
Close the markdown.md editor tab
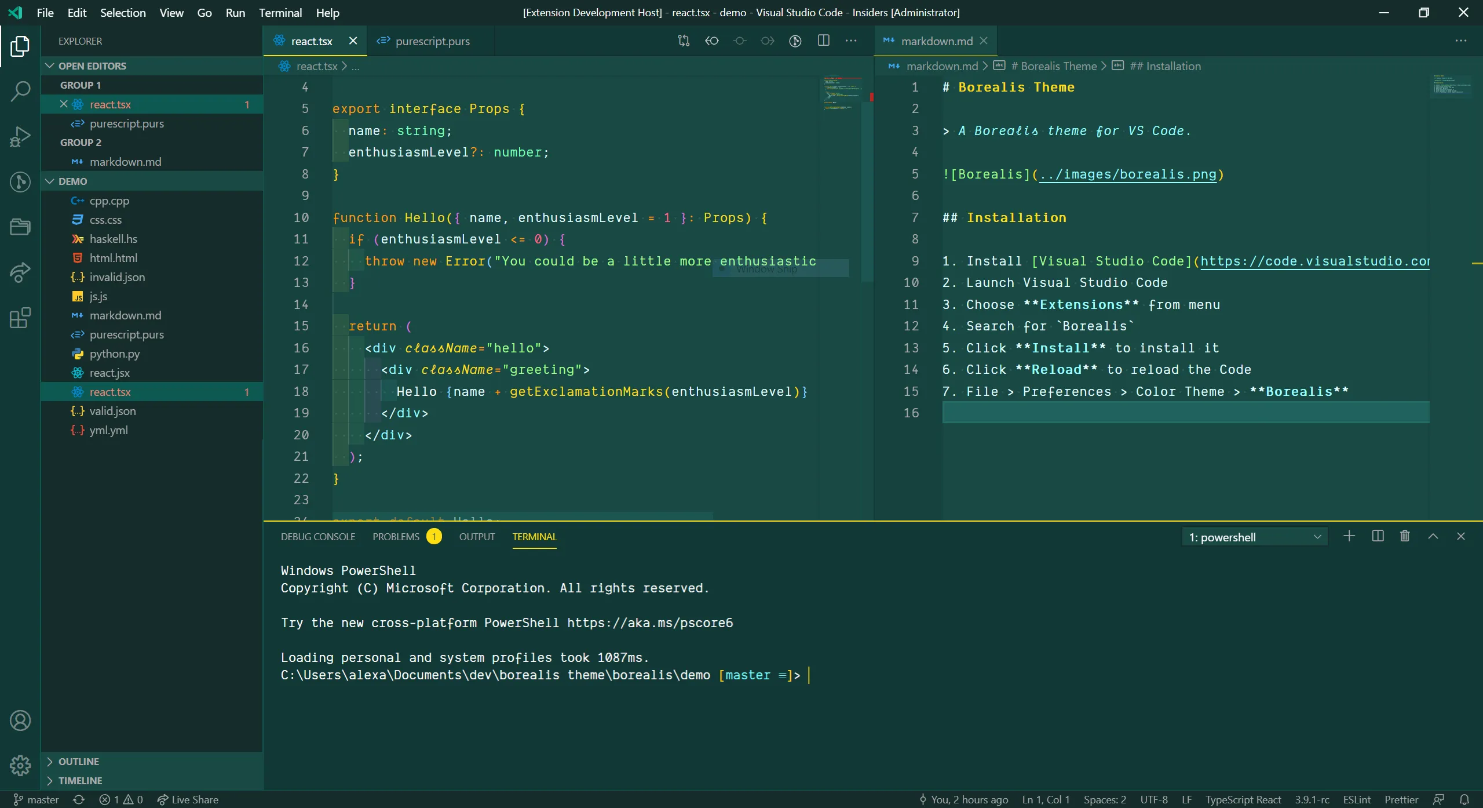point(984,41)
